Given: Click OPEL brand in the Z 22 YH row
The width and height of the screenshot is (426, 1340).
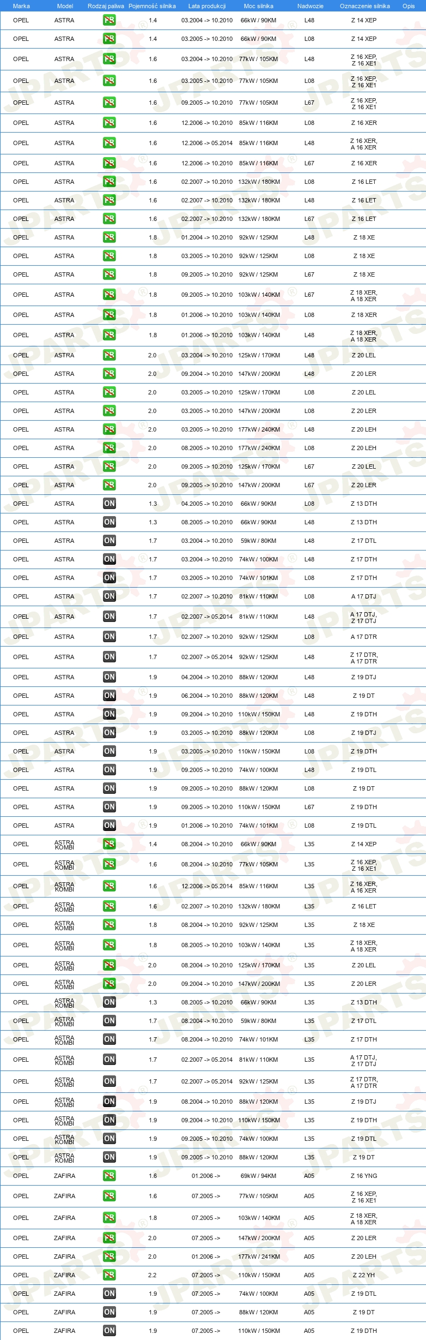Looking at the screenshot, I should [x=21, y=1275].
